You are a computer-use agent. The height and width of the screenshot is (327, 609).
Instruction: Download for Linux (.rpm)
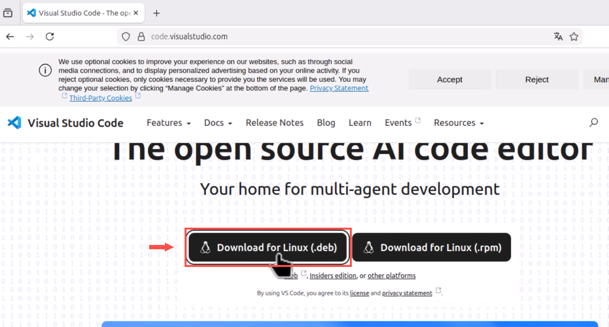(x=432, y=248)
